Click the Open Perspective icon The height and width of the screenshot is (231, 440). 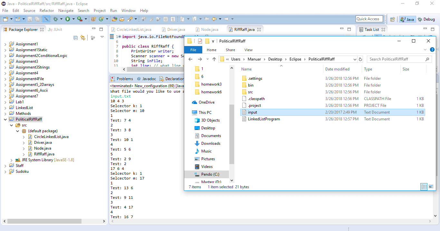pyautogui.click(x=392, y=19)
